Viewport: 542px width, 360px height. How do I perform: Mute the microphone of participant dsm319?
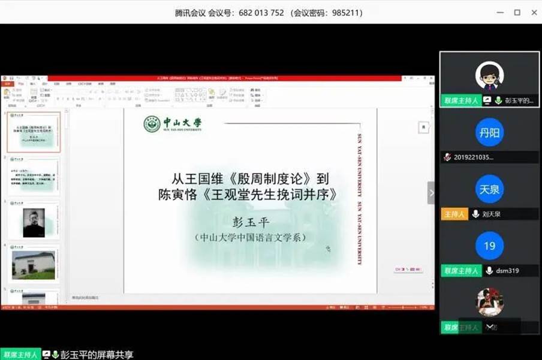[x=490, y=271]
